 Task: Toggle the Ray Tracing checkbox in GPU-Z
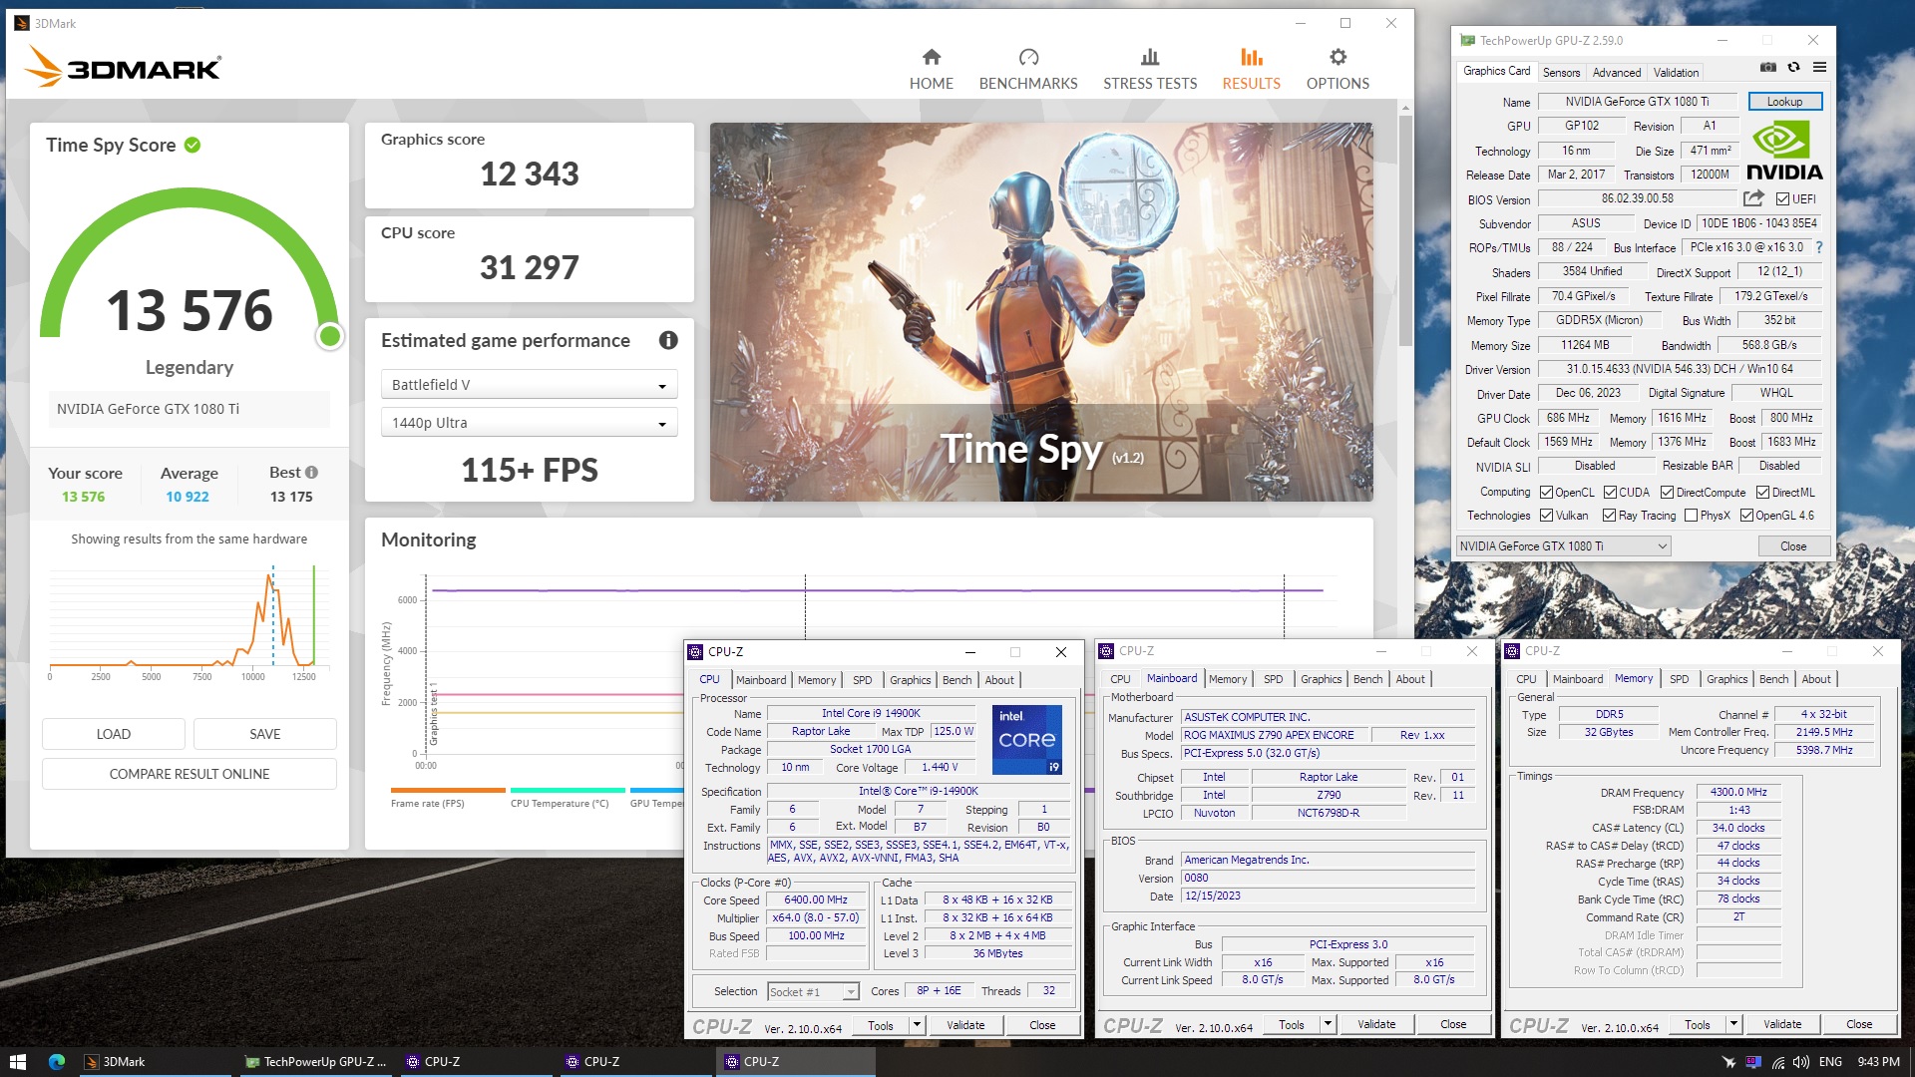click(1609, 516)
